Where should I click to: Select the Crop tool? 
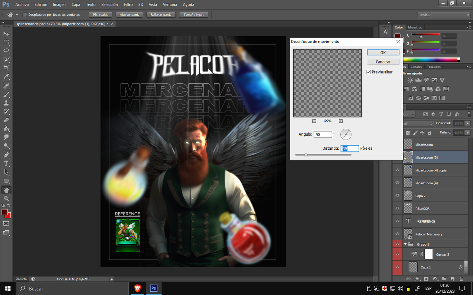click(x=6, y=68)
